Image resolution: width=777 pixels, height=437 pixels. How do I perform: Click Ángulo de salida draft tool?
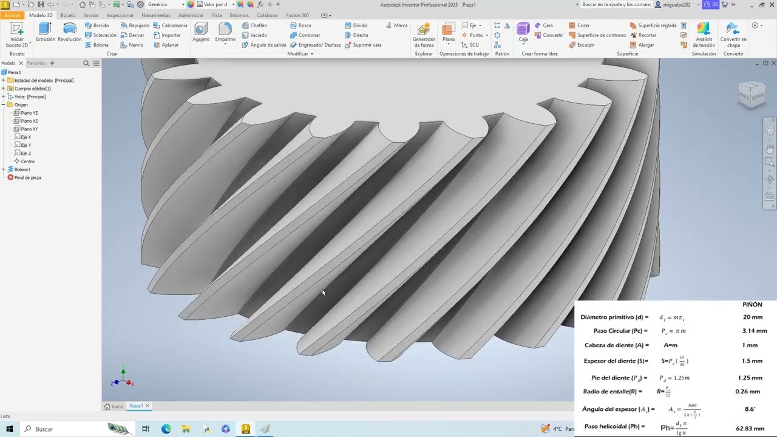(264, 45)
